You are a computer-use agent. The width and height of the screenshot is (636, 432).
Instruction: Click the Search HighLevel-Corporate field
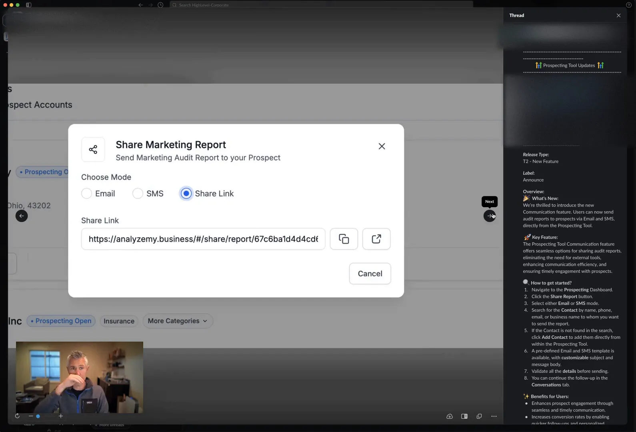pos(321,5)
